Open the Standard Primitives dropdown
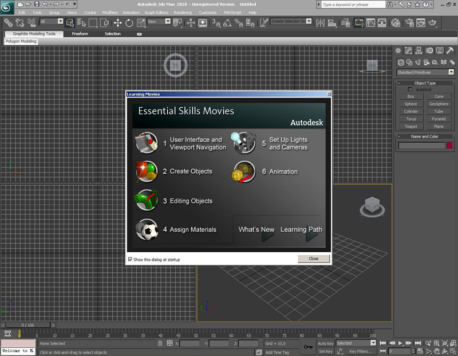This screenshot has width=458, height=356. point(451,72)
